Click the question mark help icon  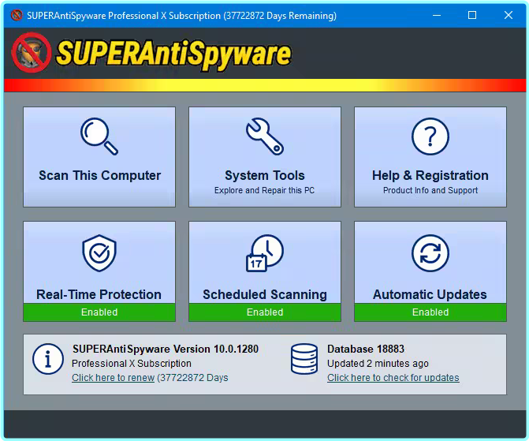point(430,136)
